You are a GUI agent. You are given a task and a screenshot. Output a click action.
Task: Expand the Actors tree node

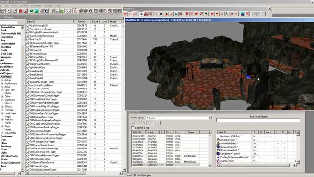[x=2, y=80]
